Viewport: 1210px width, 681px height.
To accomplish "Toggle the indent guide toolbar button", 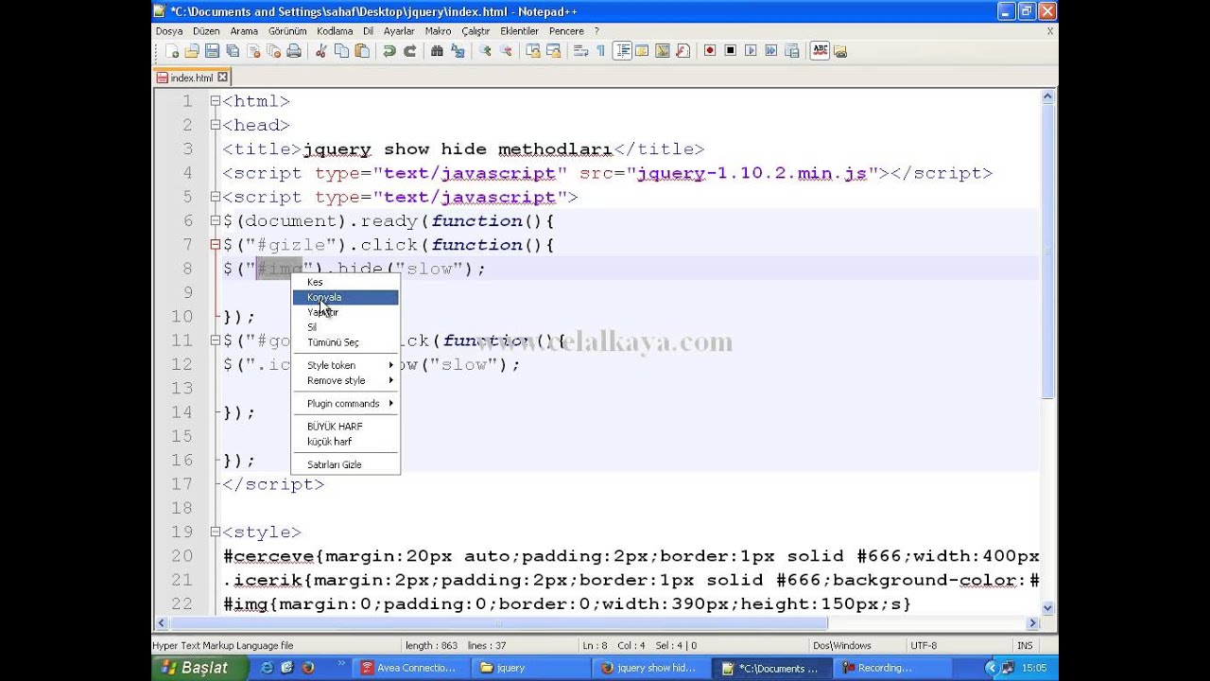I will click(622, 51).
